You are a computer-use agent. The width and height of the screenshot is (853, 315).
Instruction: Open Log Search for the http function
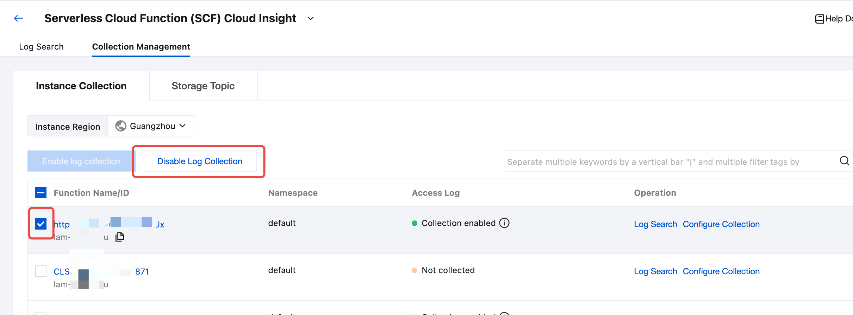point(655,224)
